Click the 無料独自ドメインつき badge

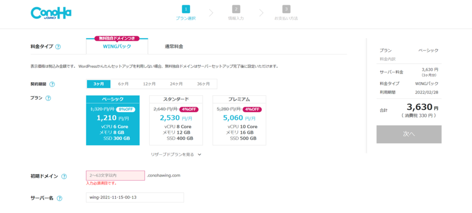(117, 38)
